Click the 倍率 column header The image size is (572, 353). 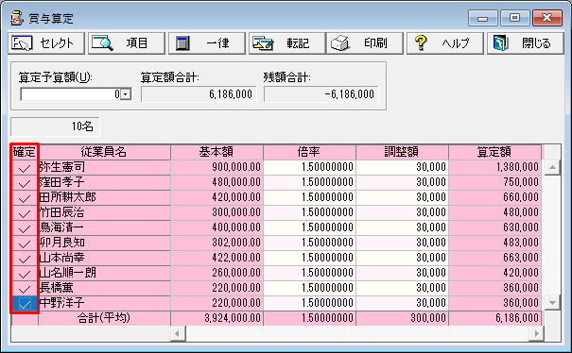click(309, 152)
